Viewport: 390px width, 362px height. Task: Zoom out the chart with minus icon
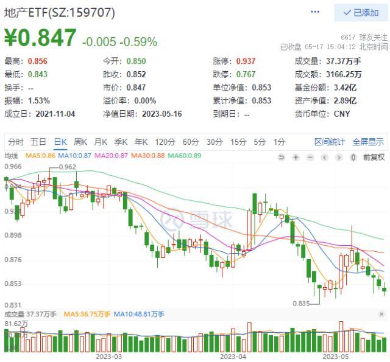[310, 157]
